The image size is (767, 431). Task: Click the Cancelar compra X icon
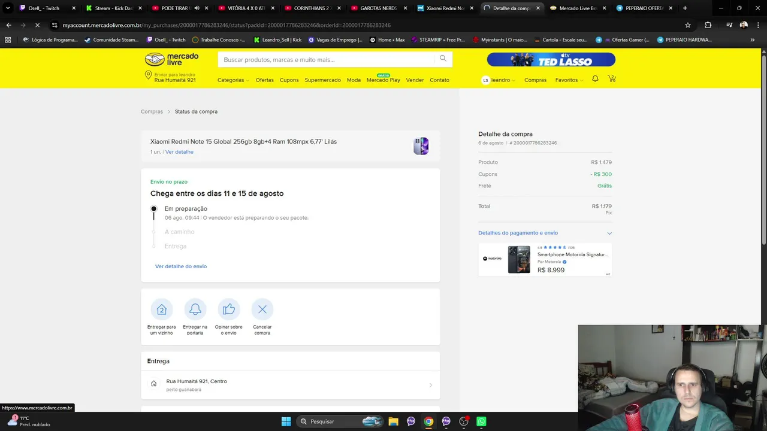click(x=262, y=309)
